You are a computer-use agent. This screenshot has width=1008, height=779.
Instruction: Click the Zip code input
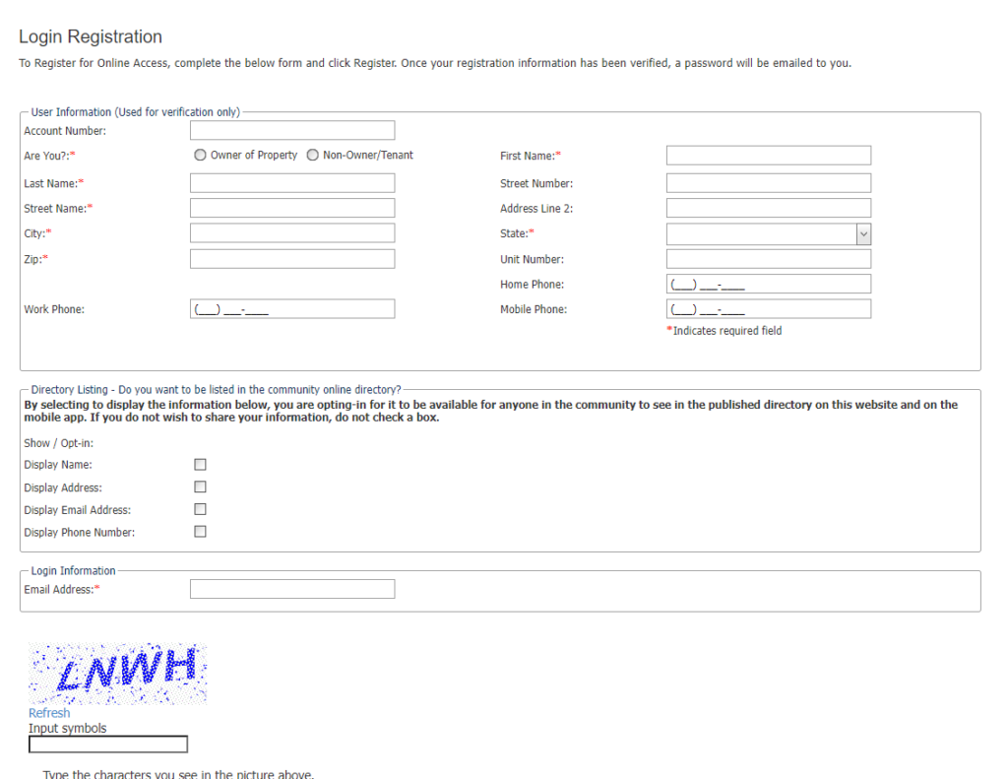[x=291, y=259]
